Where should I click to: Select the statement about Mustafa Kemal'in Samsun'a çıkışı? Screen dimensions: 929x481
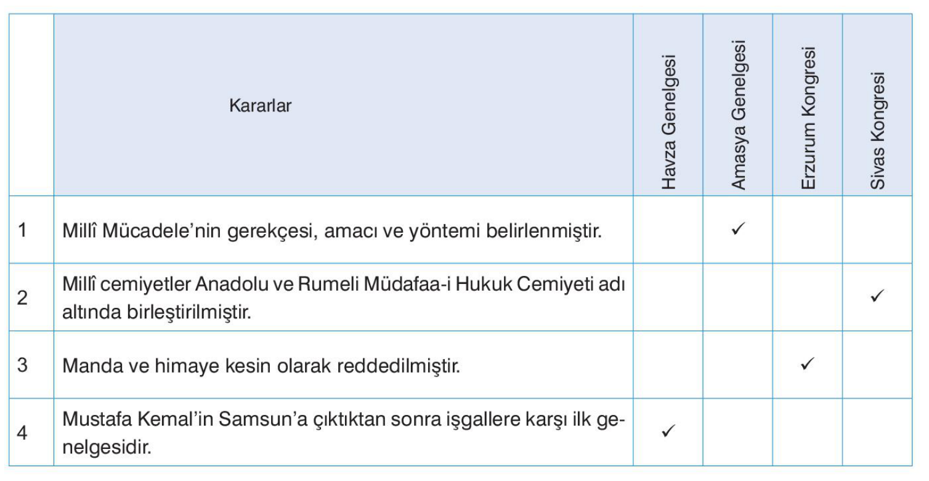pos(344,432)
